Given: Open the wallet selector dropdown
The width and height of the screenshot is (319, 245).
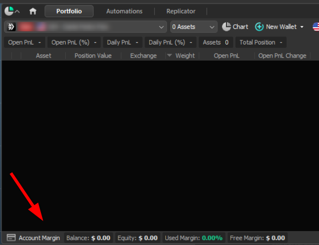Looking at the screenshot, I should [x=85, y=27].
